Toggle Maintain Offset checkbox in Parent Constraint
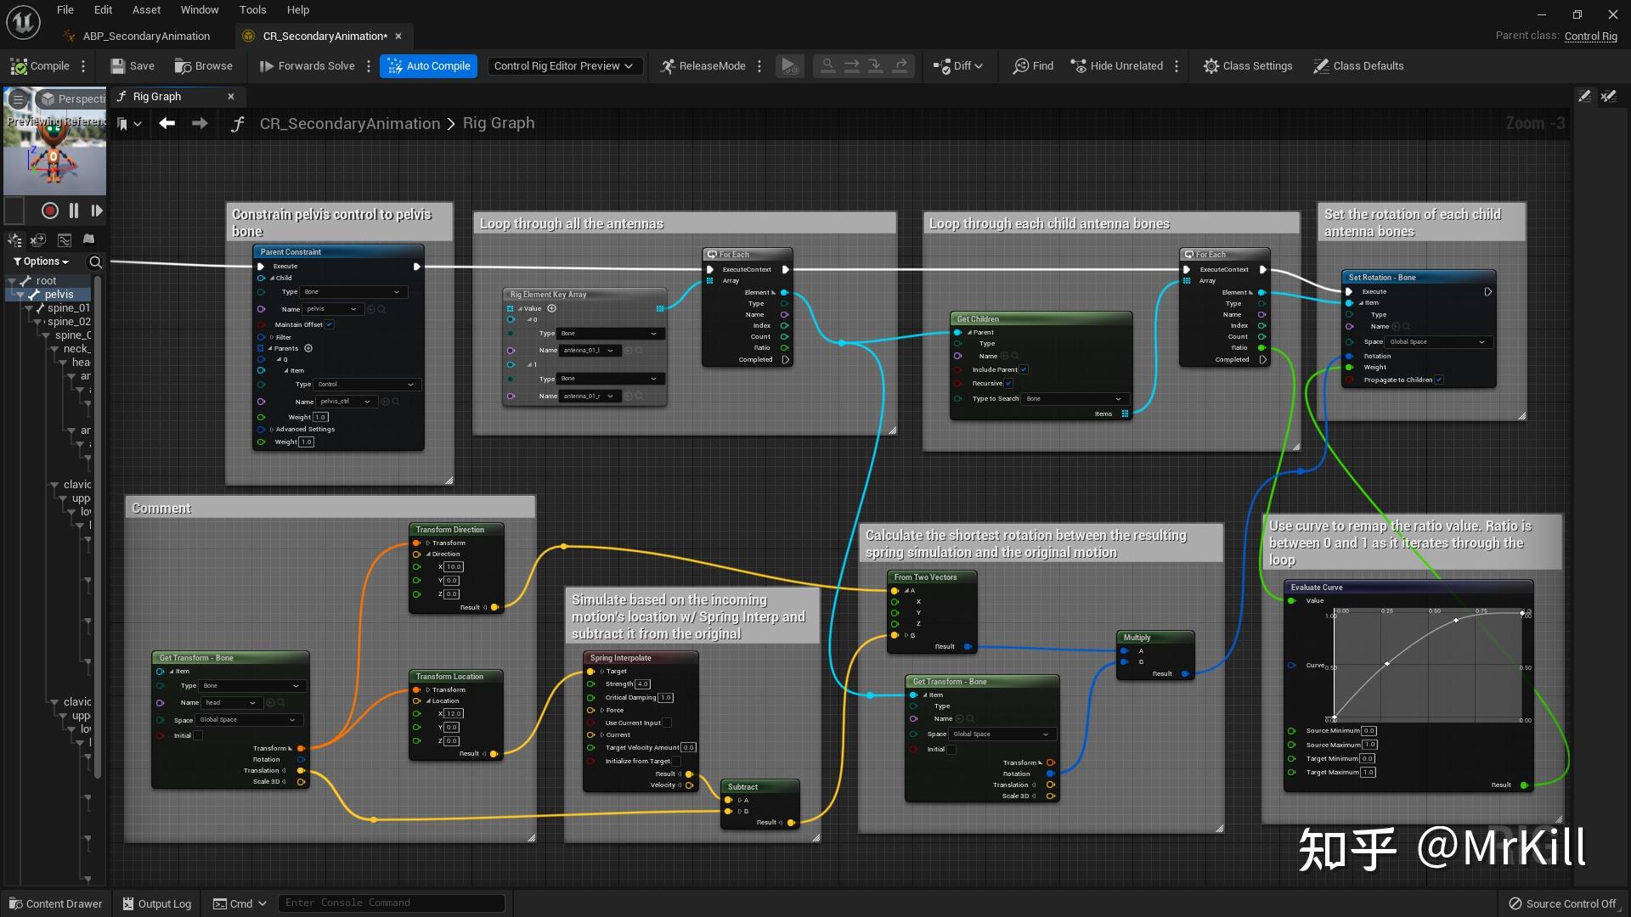This screenshot has height=917, width=1631. coord(330,324)
